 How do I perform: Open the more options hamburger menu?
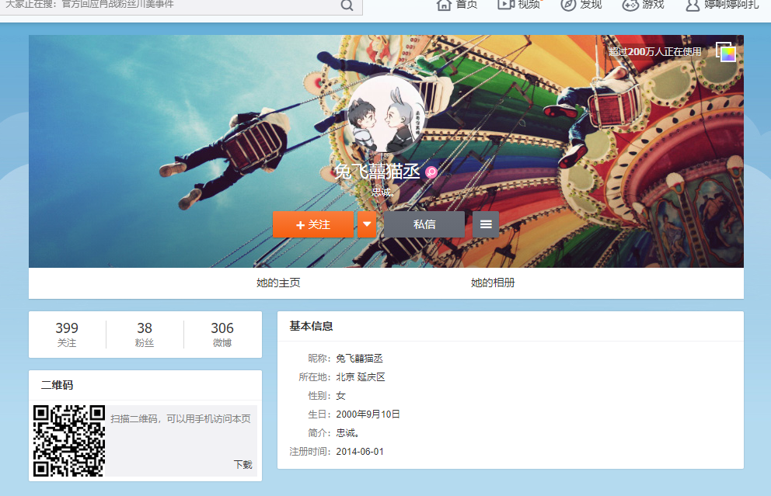(486, 224)
